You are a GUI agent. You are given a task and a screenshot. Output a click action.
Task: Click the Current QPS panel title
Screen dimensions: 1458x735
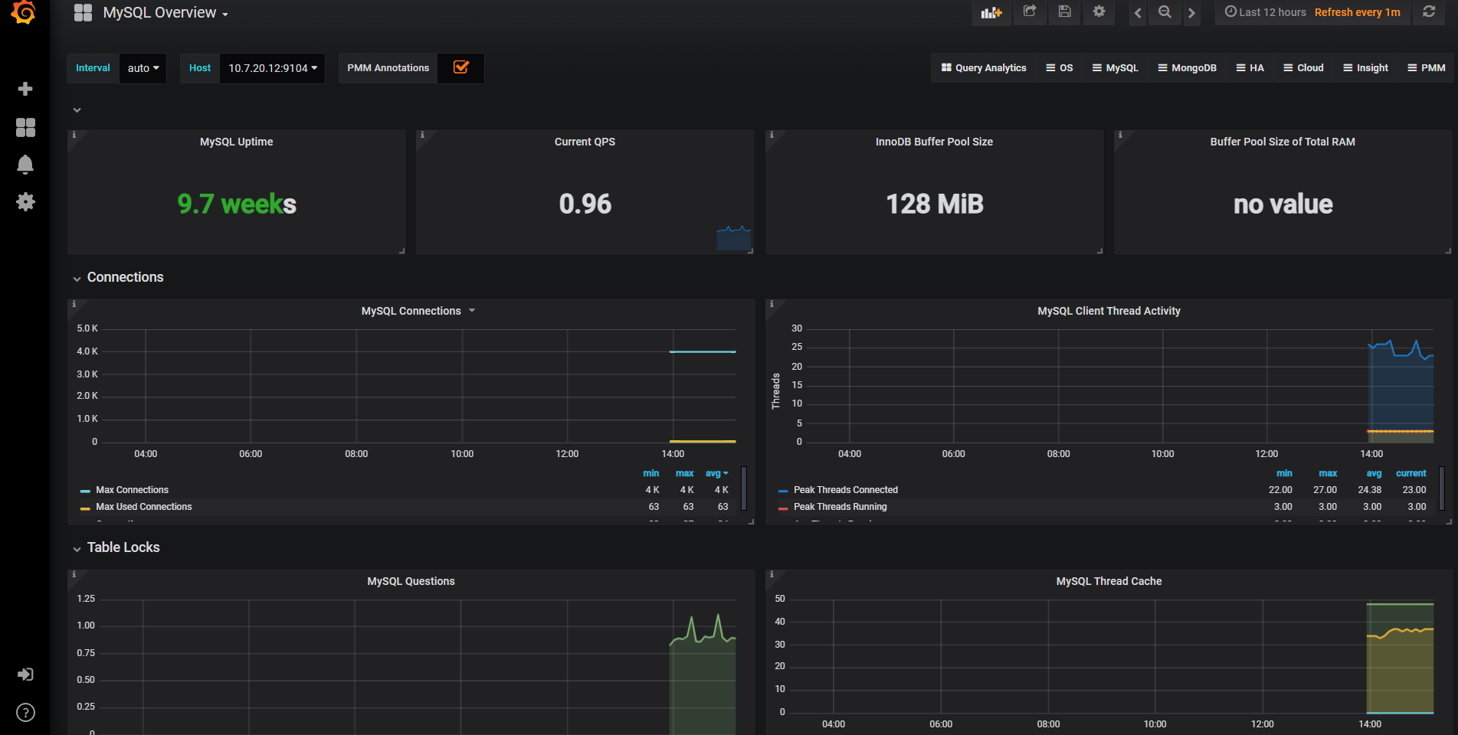(x=585, y=142)
